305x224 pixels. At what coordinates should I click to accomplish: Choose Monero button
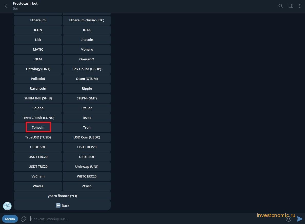(x=87, y=50)
